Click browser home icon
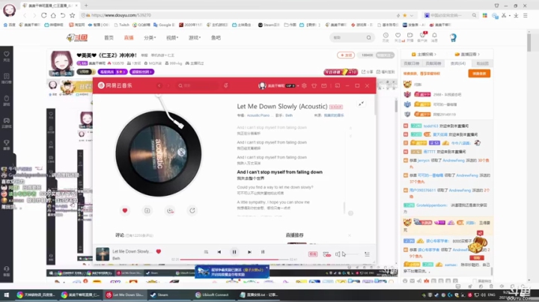This screenshot has height=302, width=539. point(53,15)
